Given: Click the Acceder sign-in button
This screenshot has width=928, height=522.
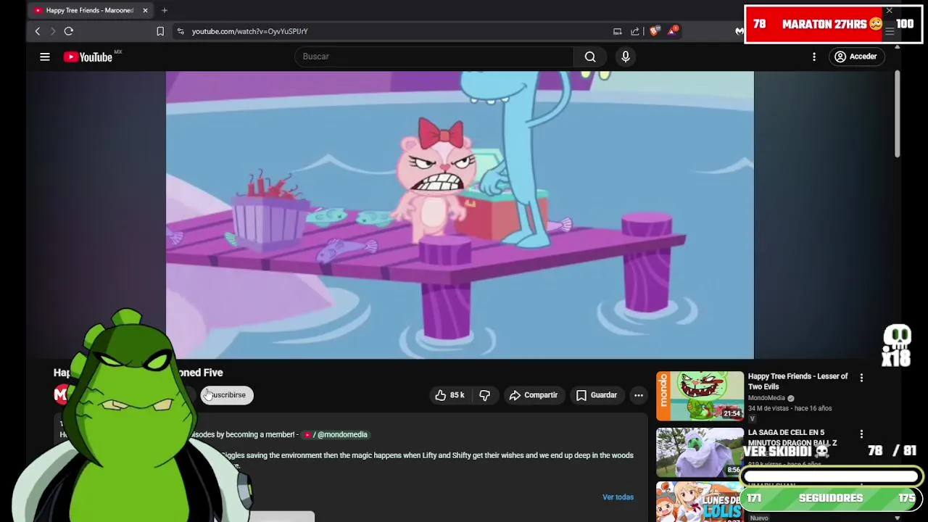Looking at the screenshot, I should point(856,57).
